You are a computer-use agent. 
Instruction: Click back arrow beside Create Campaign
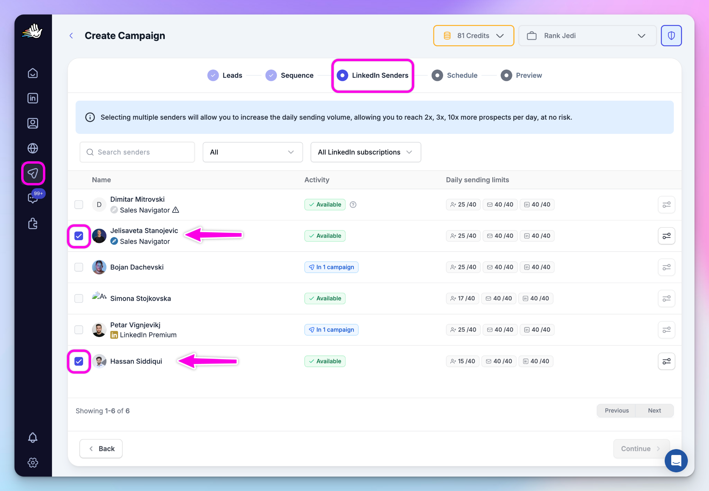[x=71, y=36]
